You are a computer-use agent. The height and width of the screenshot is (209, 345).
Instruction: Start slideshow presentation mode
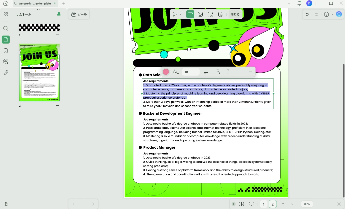point(252,204)
